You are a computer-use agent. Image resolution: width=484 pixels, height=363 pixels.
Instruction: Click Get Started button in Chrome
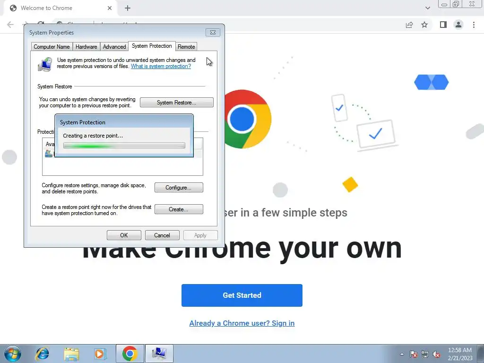(242, 295)
